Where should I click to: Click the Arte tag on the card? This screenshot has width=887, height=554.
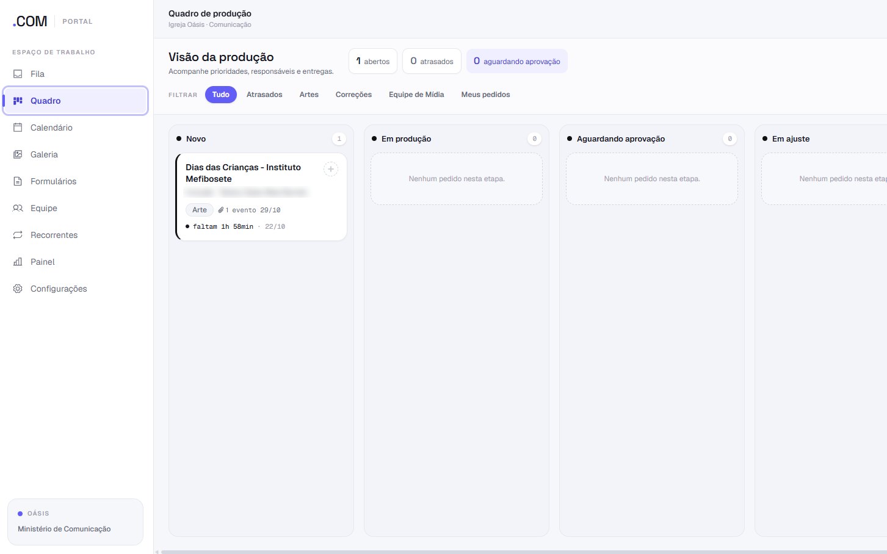pyautogui.click(x=200, y=210)
